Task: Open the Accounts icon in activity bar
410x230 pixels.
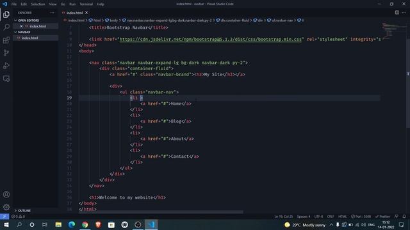Action: [x=6, y=194]
